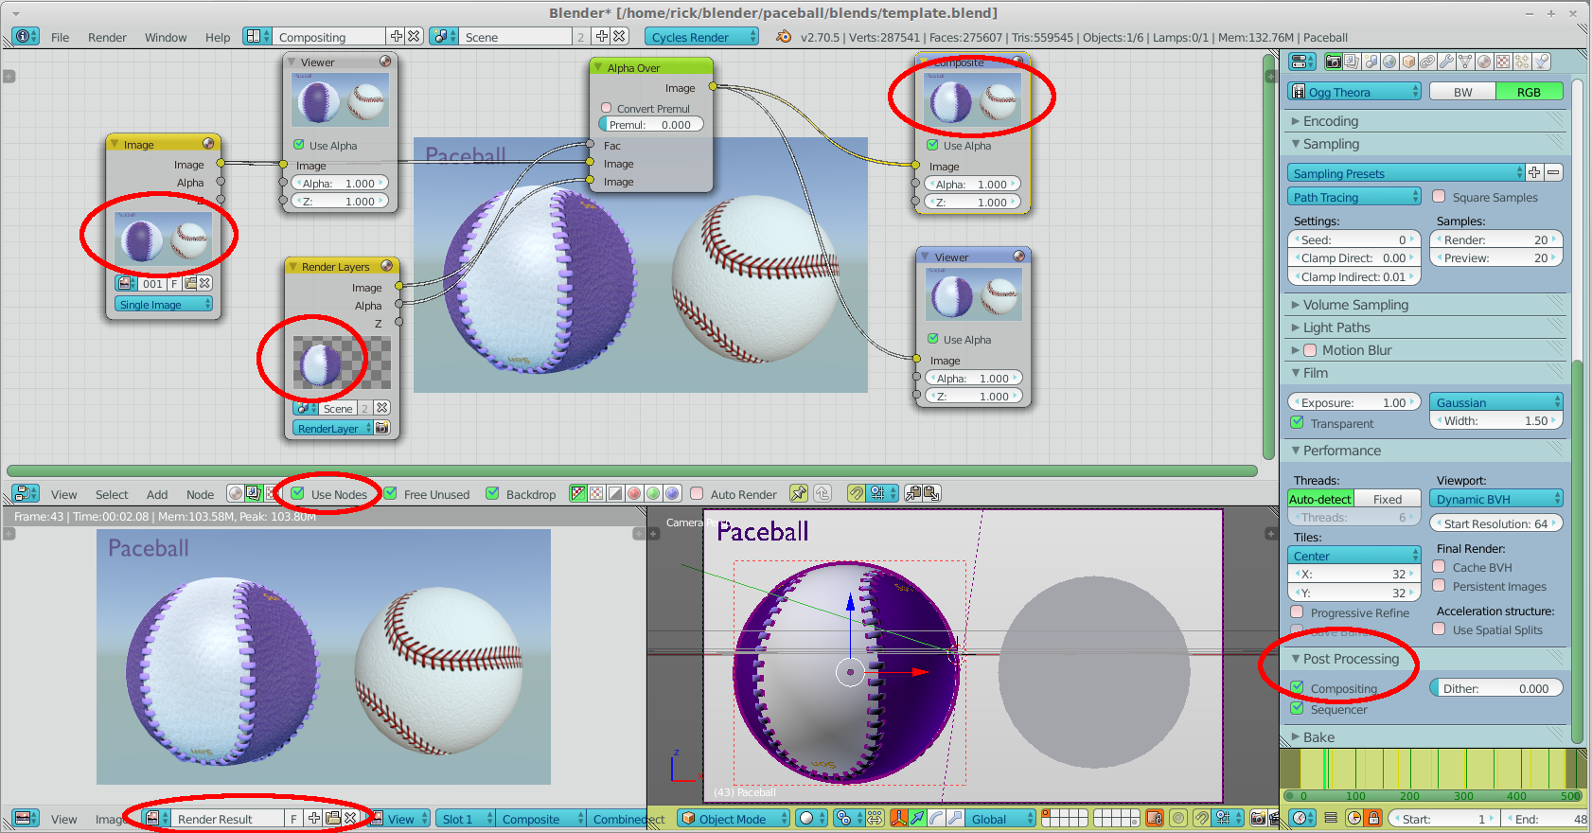Open the Path Tracing integrator dropdown
The image size is (1592, 833).
pyautogui.click(x=1354, y=197)
